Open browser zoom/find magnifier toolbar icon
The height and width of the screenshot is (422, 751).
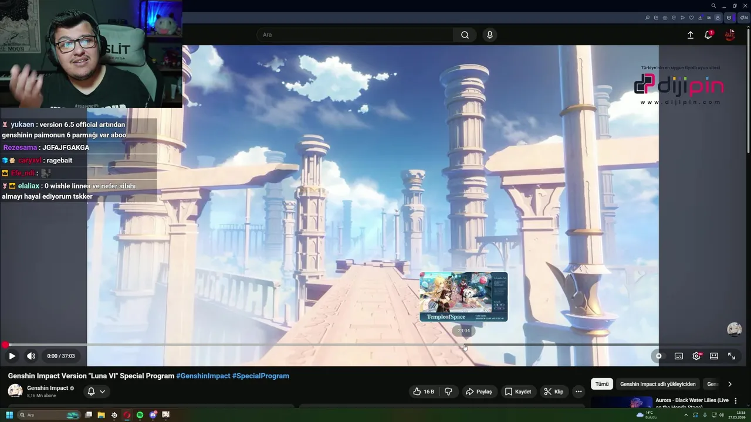tap(647, 18)
